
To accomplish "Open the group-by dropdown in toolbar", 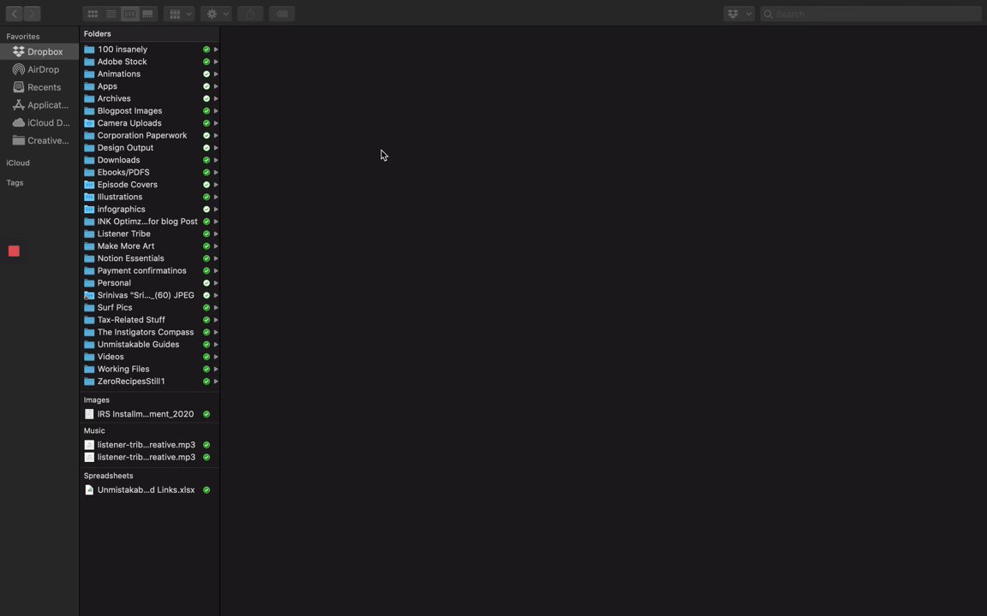I will click(179, 13).
